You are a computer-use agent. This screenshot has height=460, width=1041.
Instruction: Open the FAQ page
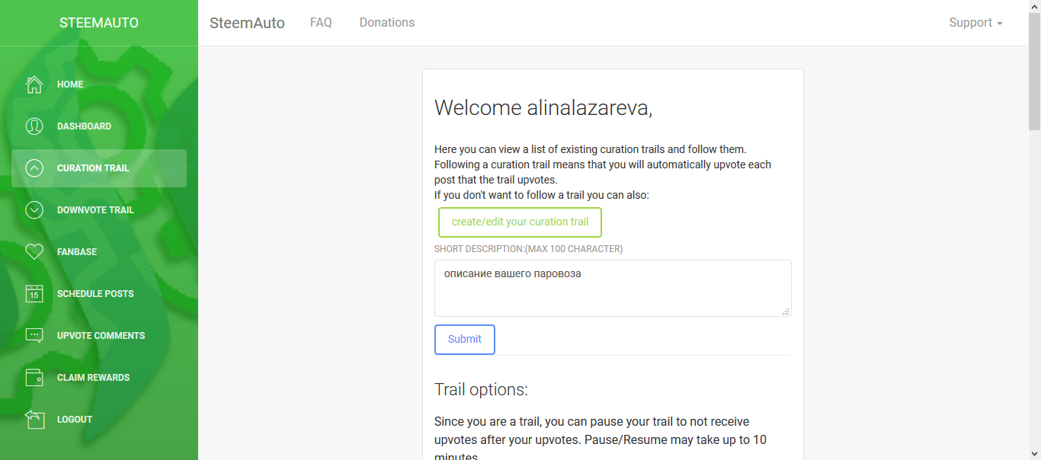[321, 23]
